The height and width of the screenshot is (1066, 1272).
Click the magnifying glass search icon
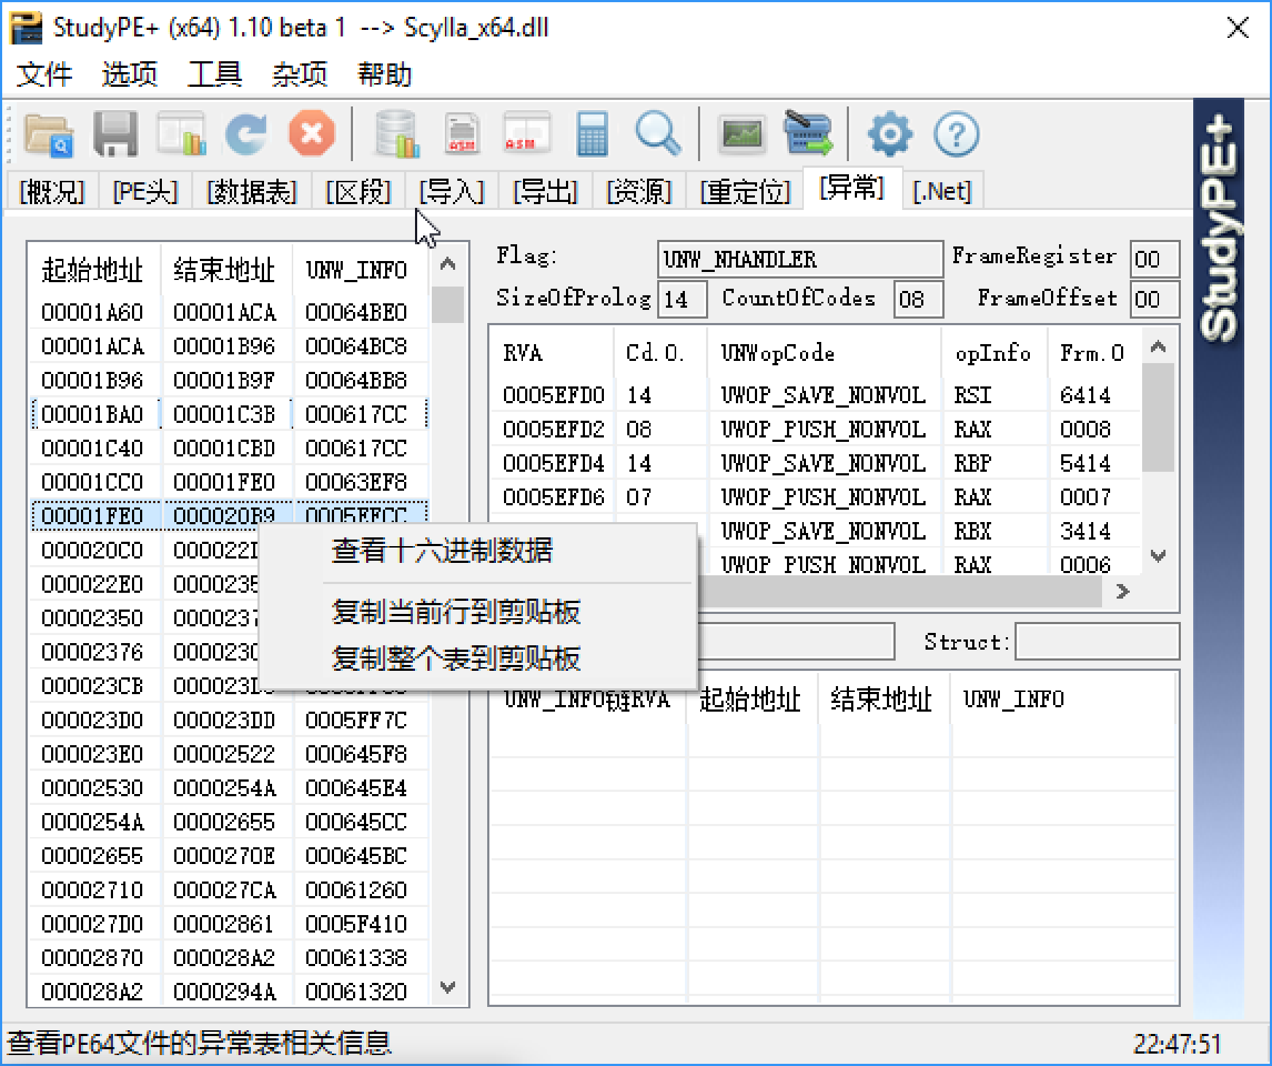pos(658,134)
